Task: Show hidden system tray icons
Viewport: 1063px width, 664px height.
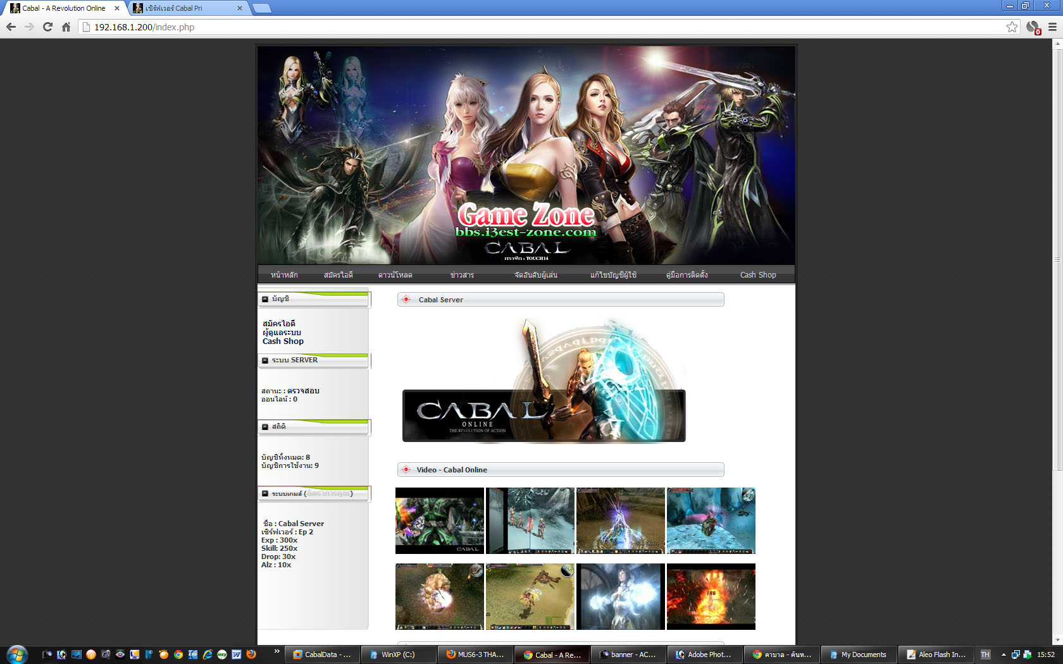Action: 1004,655
